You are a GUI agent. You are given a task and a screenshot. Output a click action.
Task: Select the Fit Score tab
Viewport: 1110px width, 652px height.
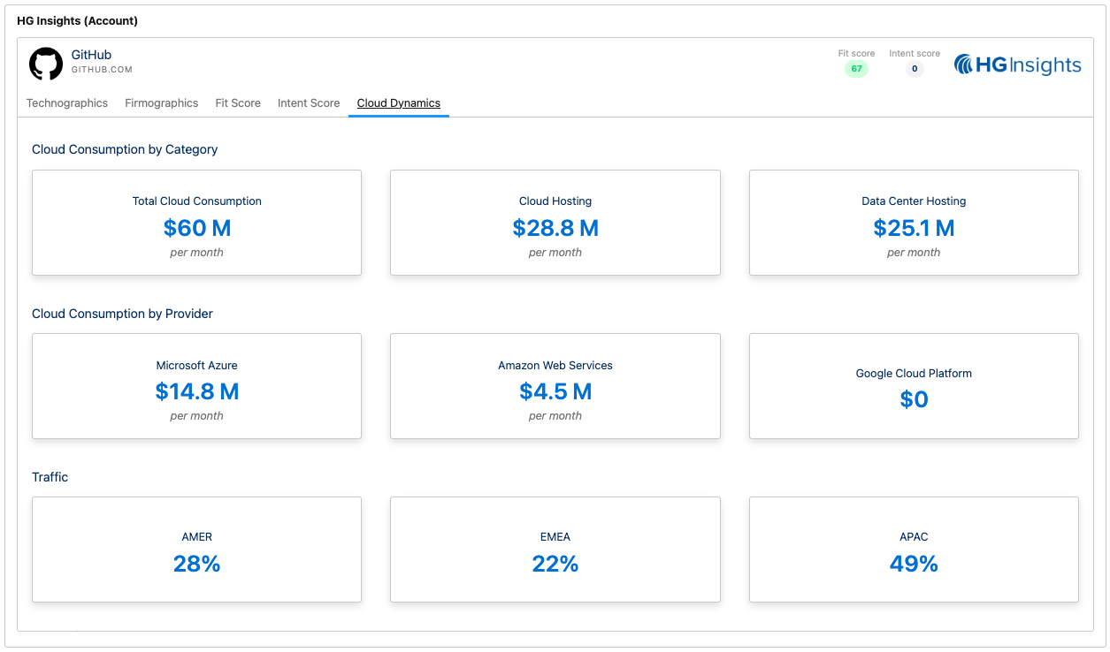[238, 103]
